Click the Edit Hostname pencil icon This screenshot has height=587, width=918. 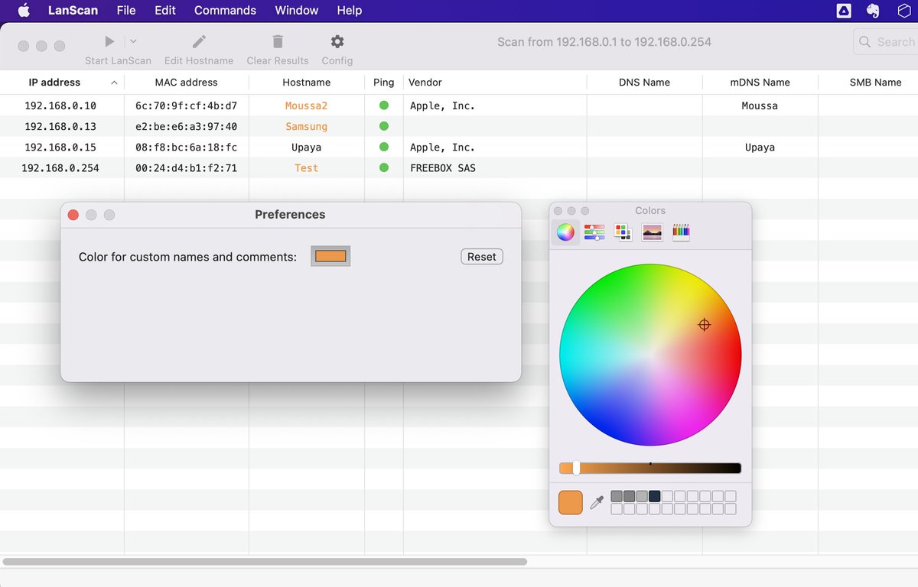[199, 41]
